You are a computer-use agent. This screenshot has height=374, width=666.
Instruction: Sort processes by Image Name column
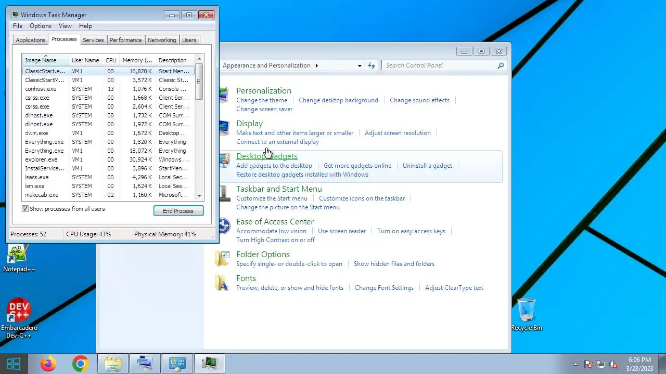click(x=45, y=60)
